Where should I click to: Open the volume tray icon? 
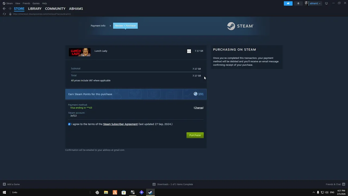tap(327, 192)
